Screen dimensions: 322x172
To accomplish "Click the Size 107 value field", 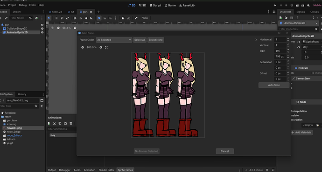I will 280,51.
